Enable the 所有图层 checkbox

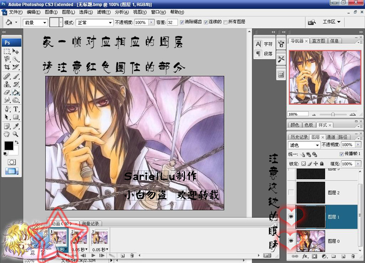pyautogui.click(x=225, y=22)
